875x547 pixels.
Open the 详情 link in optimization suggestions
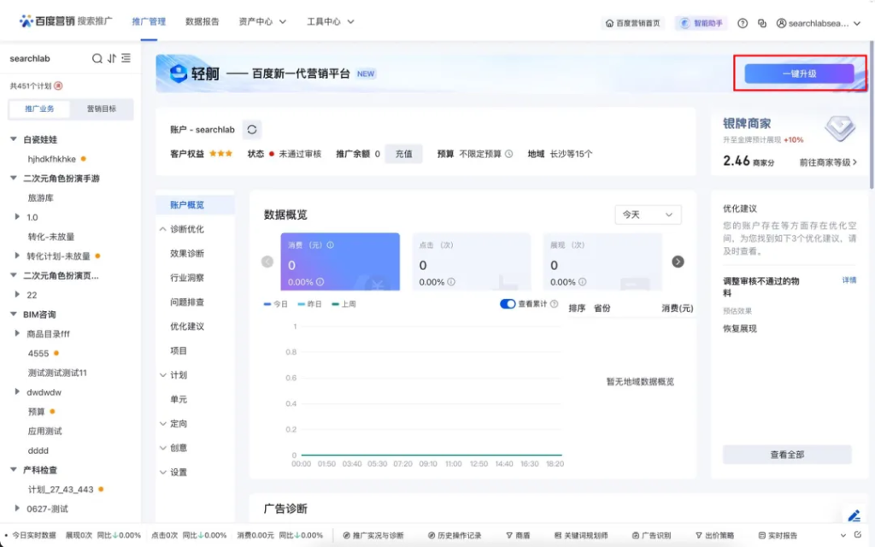pyautogui.click(x=849, y=280)
